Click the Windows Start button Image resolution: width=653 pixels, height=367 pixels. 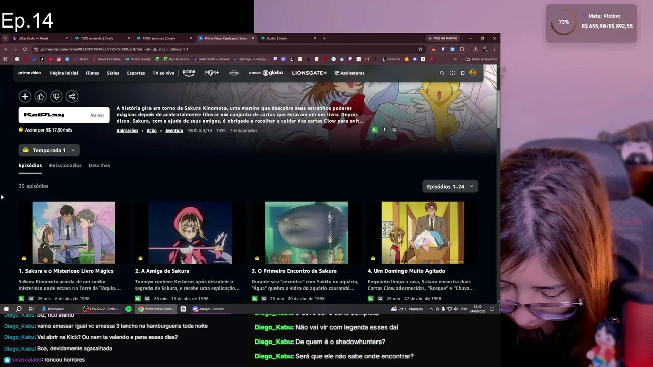click(x=6, y=309)
